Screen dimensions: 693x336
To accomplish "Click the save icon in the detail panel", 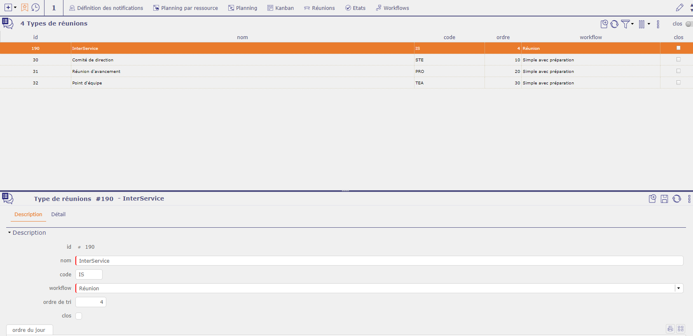I will pos(664,199).
